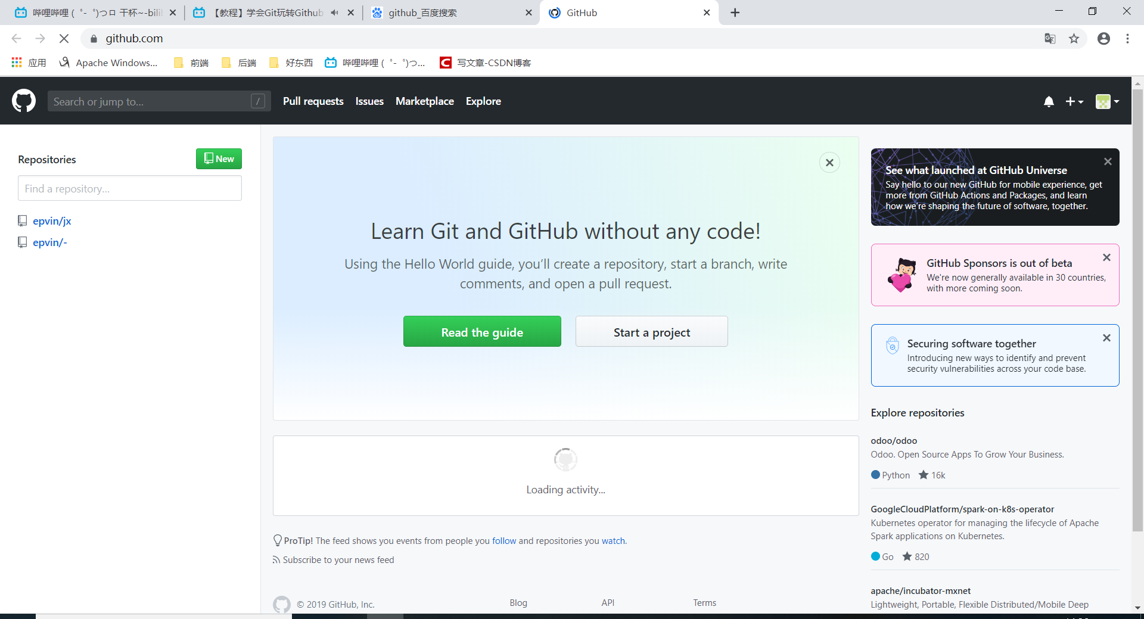
Task: Close the Securing software together notice
Action: coord(1106,338)
